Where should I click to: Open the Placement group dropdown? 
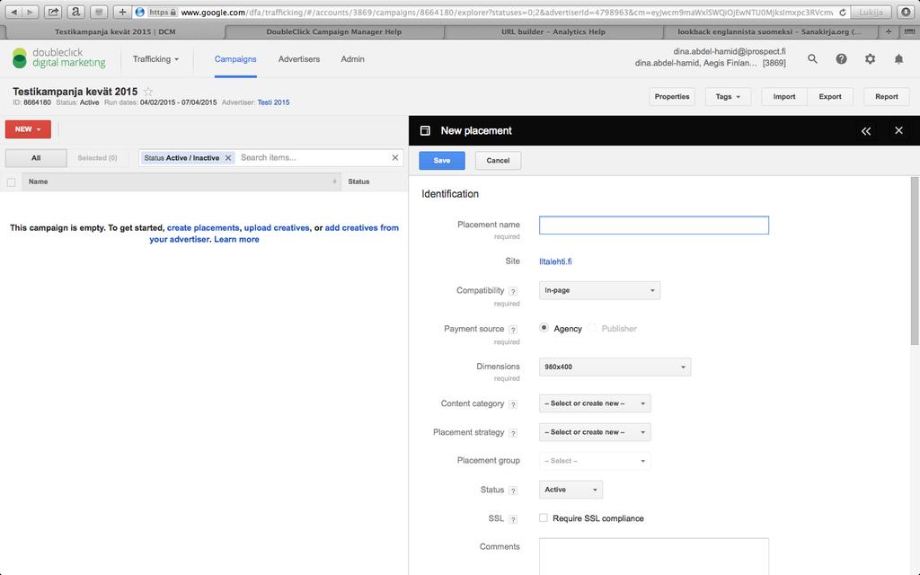(595, 461)
